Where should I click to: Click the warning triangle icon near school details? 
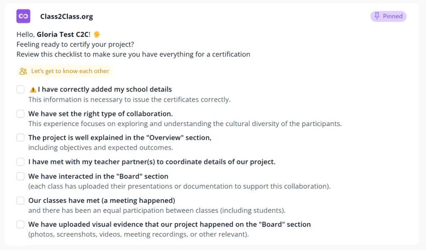[x=33, y=89]
